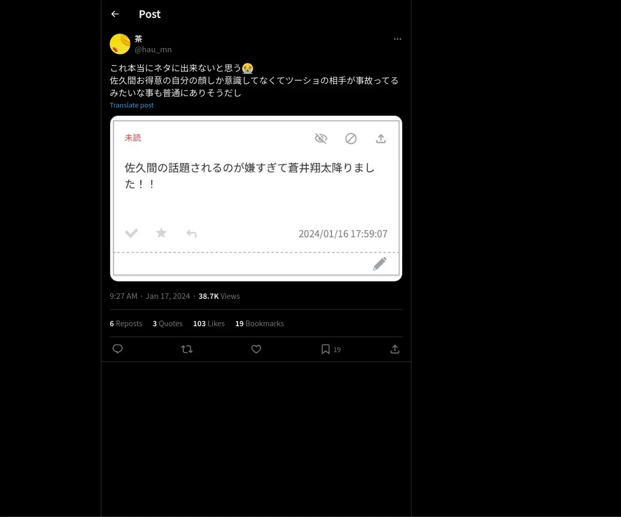Image resolution: width=621 pixels, height=517 pixels.
Task: Bookmark the post showing 19
Action: click(331, 349)
